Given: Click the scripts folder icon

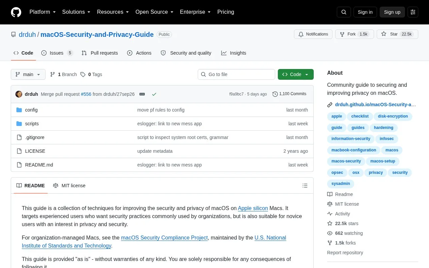Looking at the screenshot, I should 19,124.
